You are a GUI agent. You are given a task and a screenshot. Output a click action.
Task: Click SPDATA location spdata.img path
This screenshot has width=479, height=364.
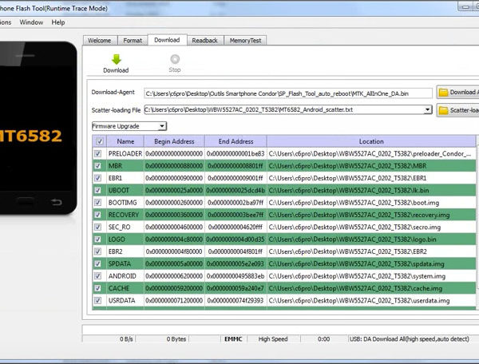[356, 263]
